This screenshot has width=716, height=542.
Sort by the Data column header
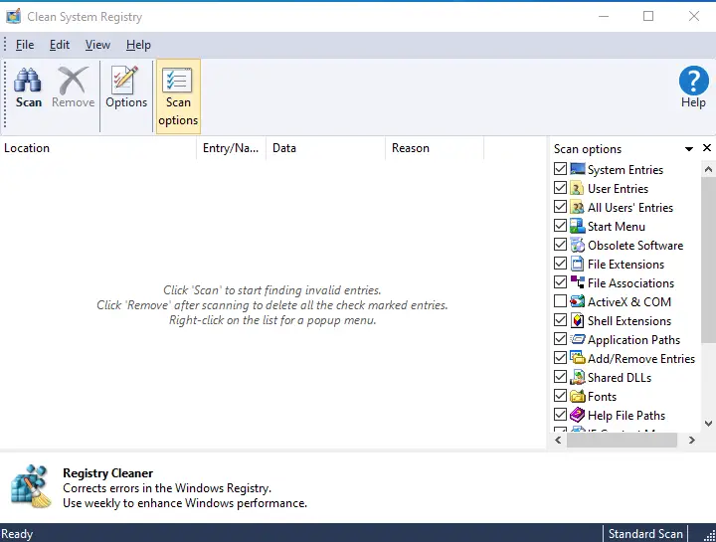pyautogui.click(x=325, y=148)
